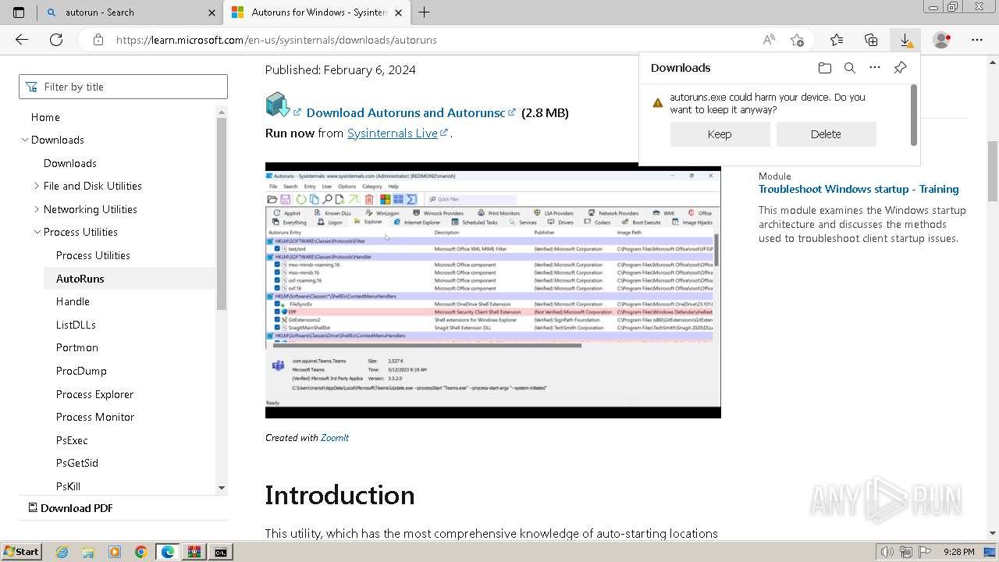Collapse the Downloads tree section
Image resolution: width=999 pixels, height=562 pixels.
click(25, 140)
